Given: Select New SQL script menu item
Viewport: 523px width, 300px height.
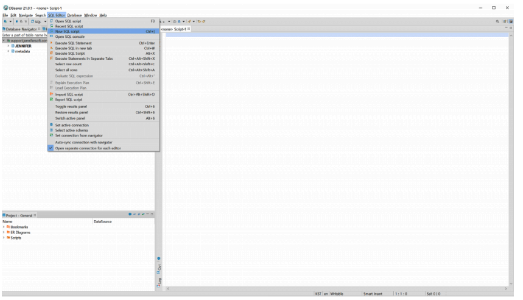Looking at the screenshot, I should [x=67, y=31].
